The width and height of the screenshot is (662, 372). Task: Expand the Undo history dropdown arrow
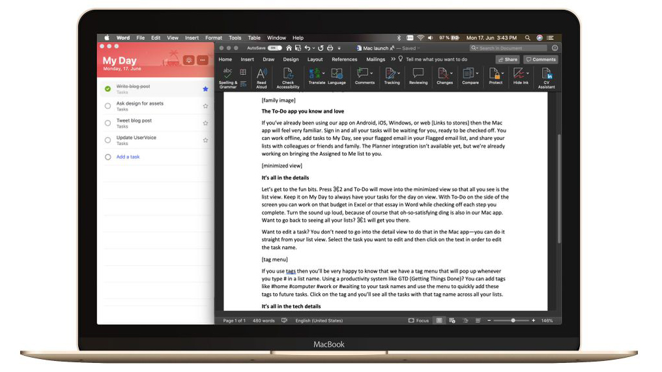click(313, 48)
